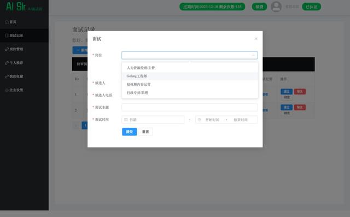
Task: Click the expiry time 2023-12-18 badge
Action: pyautogui.click(x=212, y=7)
